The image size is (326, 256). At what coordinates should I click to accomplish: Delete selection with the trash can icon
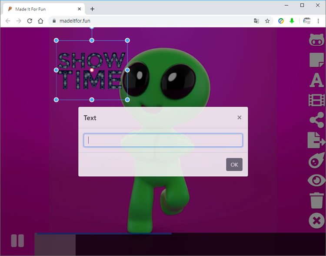click(x=316, y=200)
